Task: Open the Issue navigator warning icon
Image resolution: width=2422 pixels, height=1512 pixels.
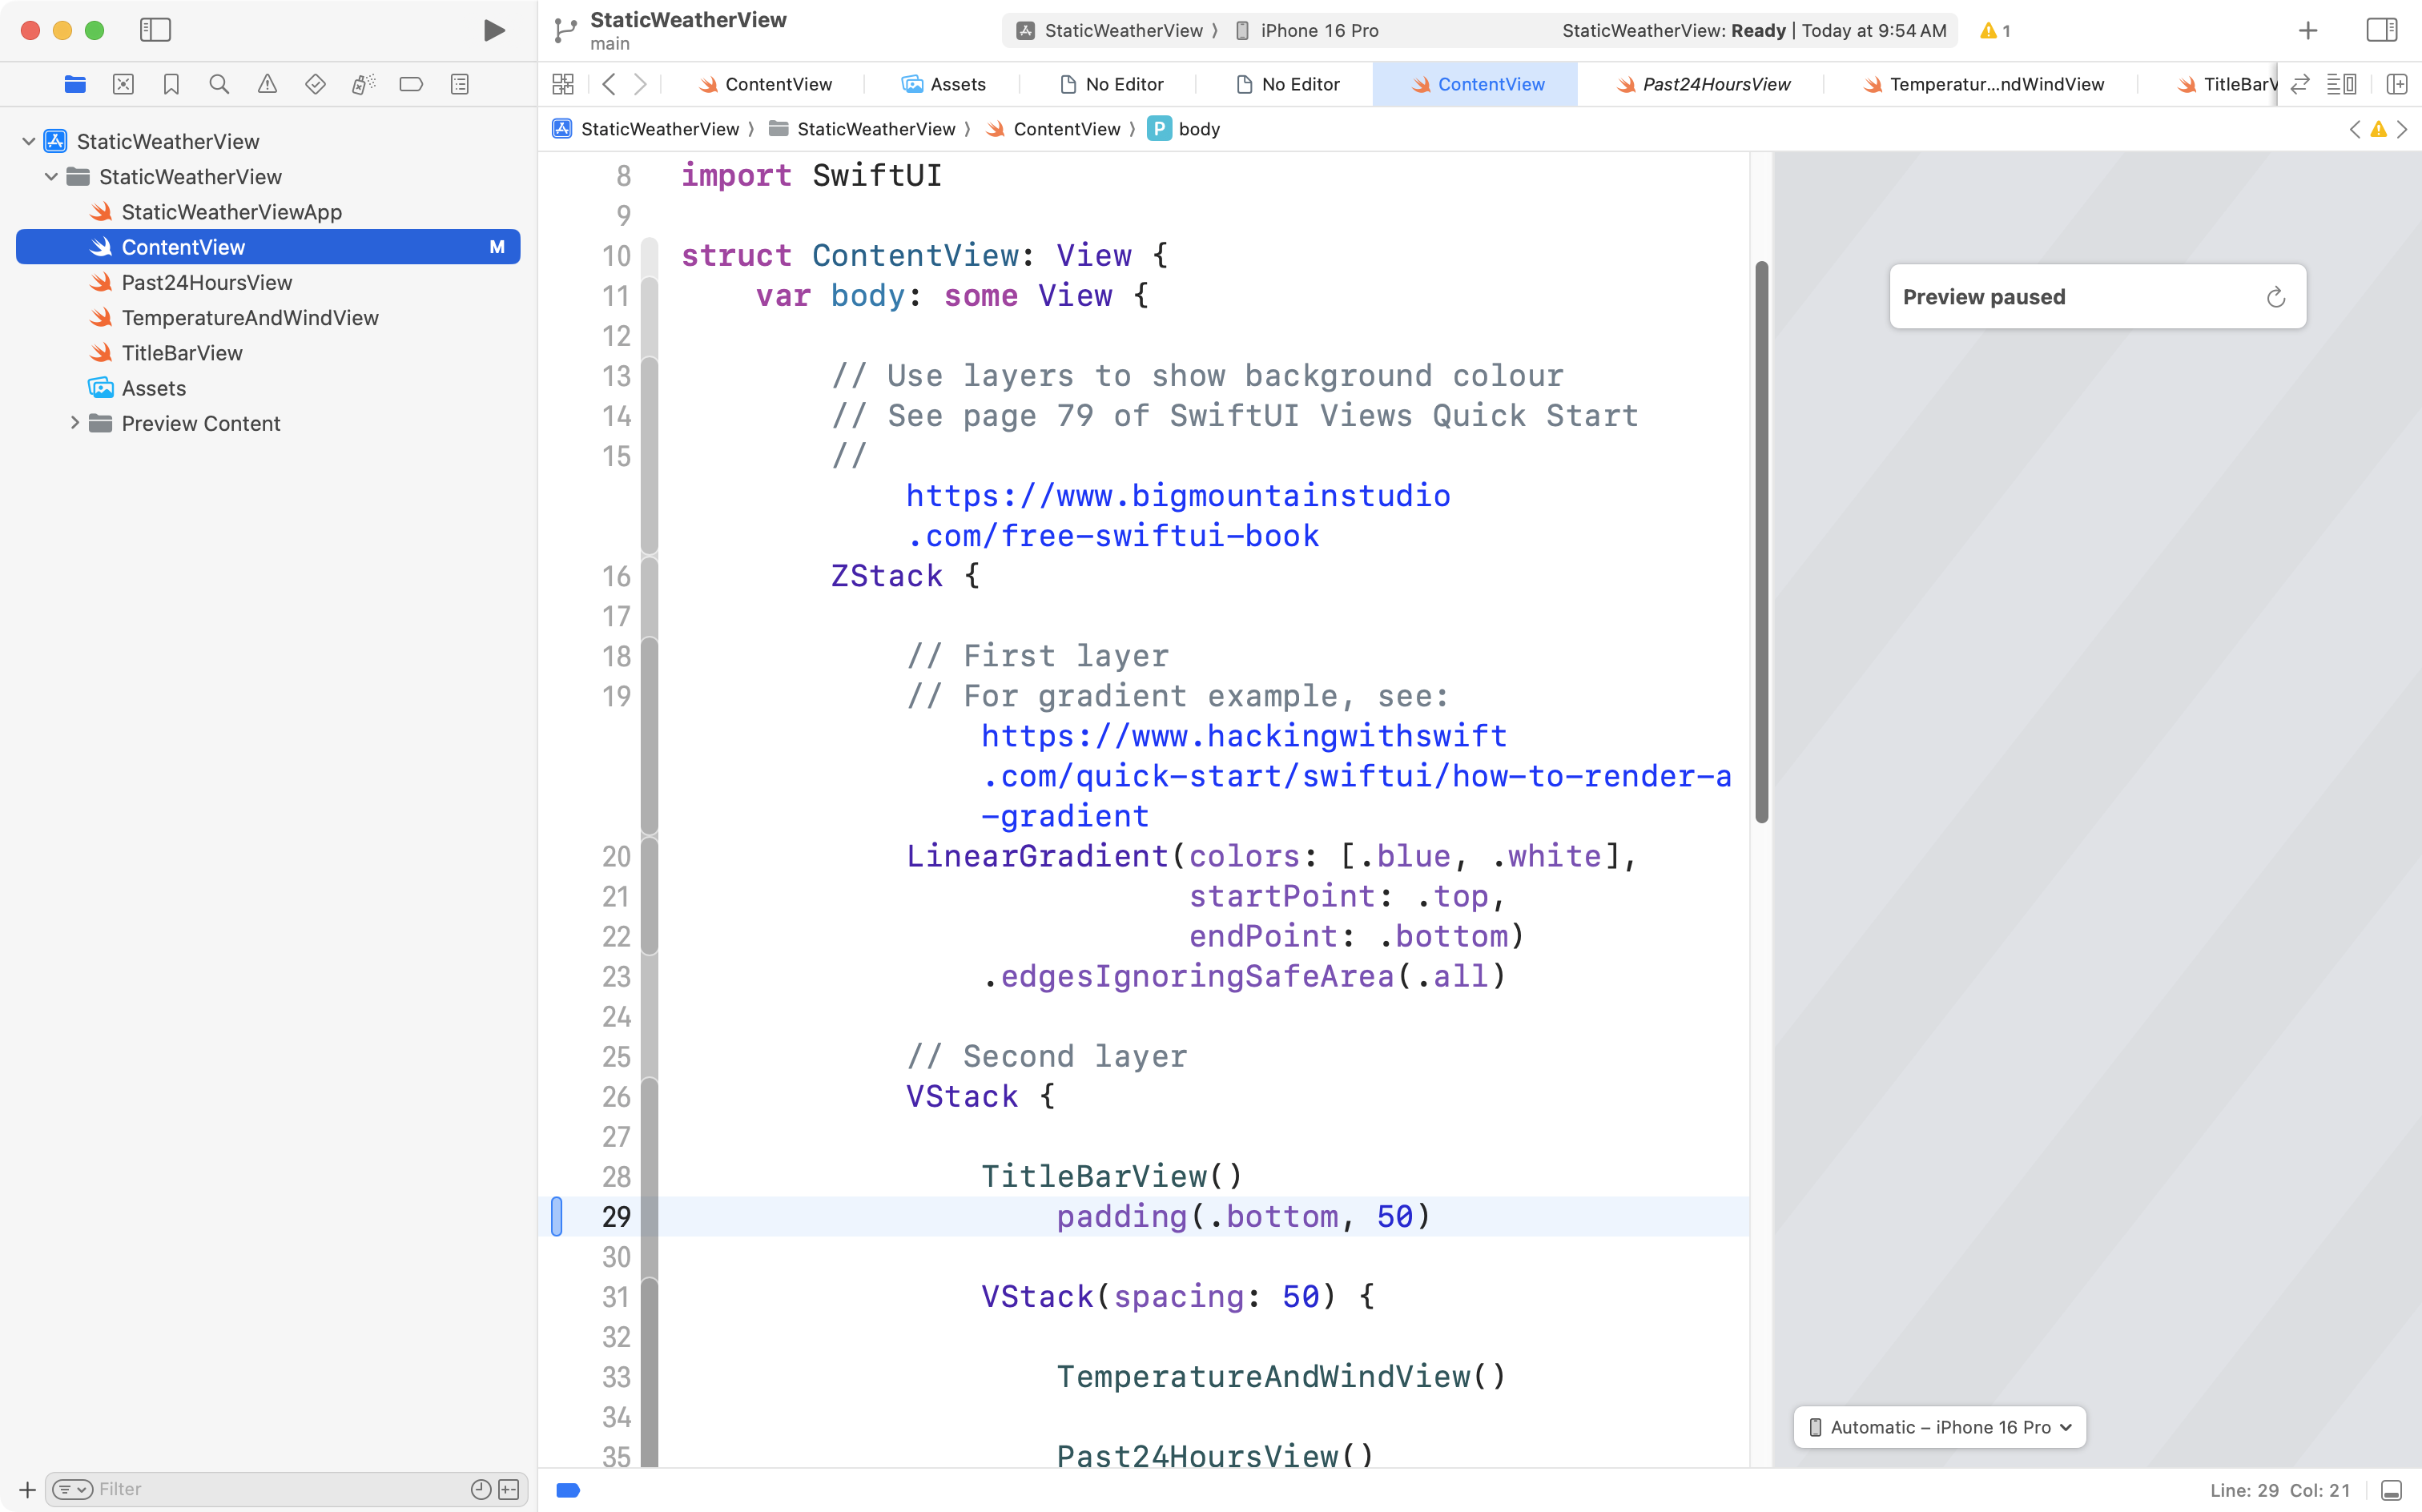Action: [x=267, y=84]
